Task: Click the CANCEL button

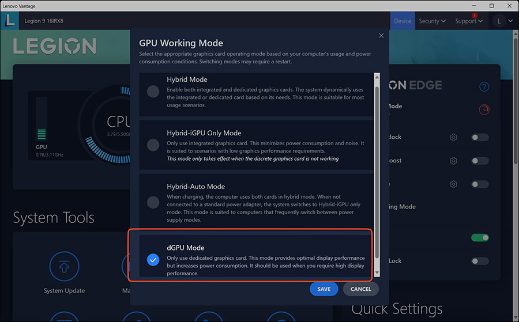Action: pos(361,289)
